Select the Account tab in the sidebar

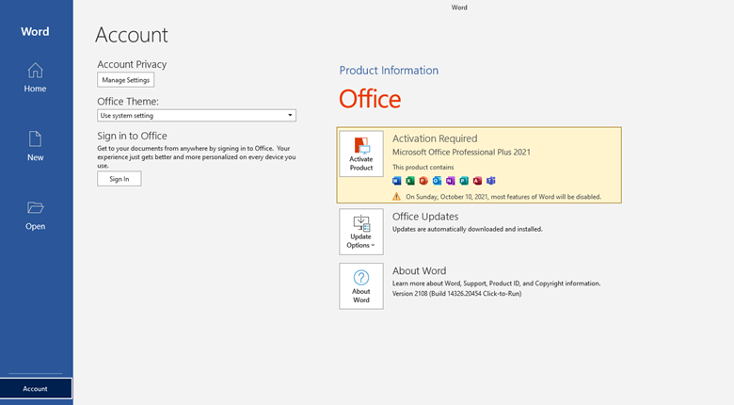[36, 389]
